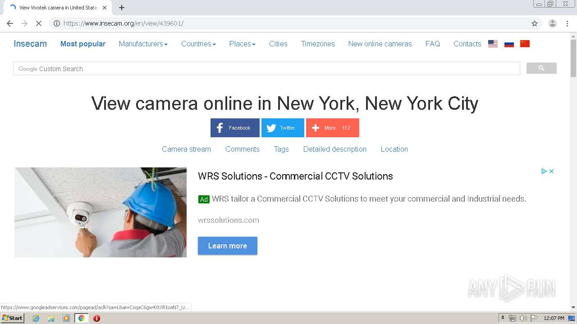Open Action Center flag icon

[534, 318]
